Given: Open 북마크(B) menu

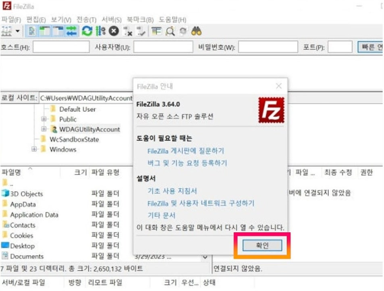Looking at the screenshot, I should [140, 19].
